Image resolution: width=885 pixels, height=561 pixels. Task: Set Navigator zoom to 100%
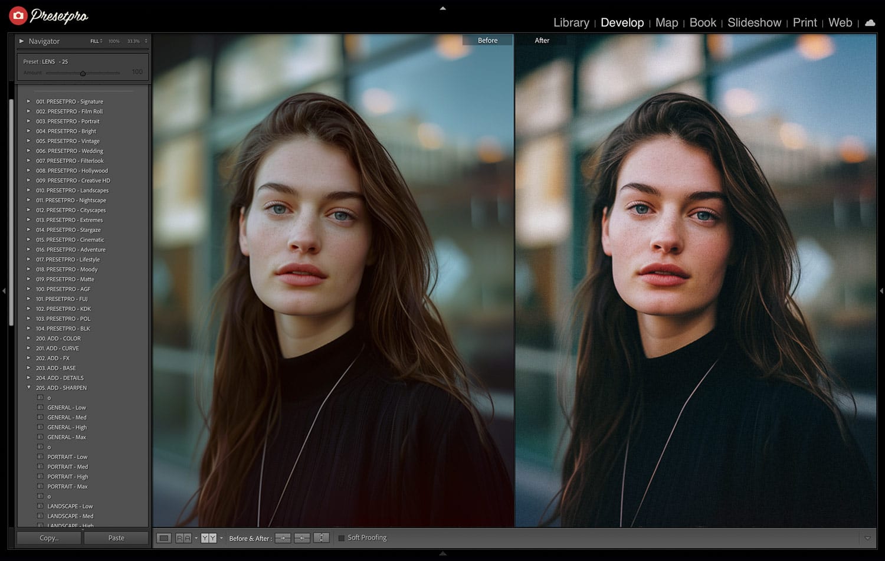tap(114, 41)
